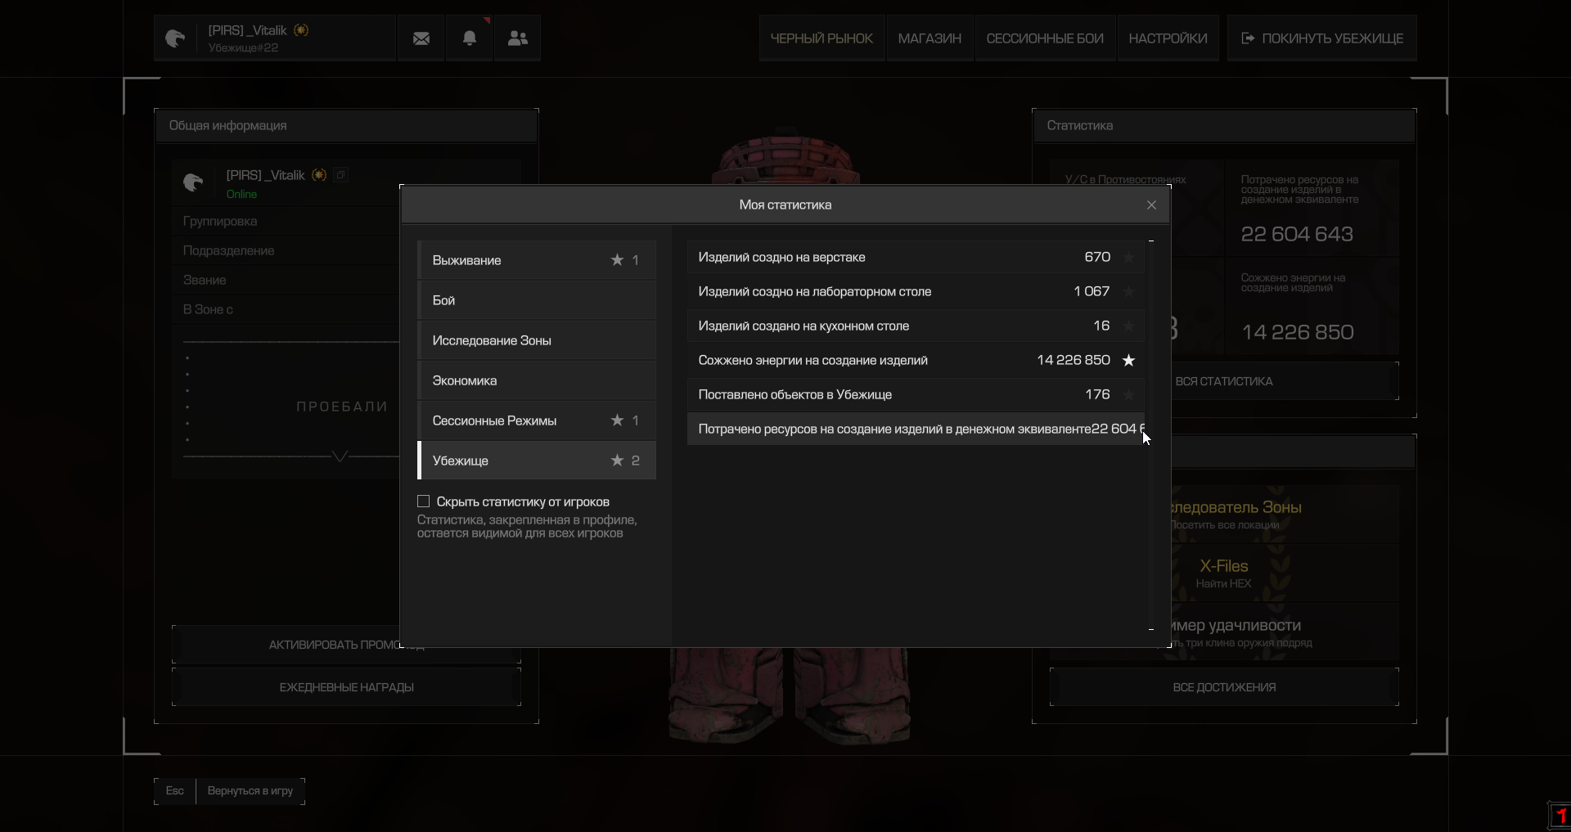Unpin the 'Сожжено энергии' highlighted star

(x=1128, y=361)
